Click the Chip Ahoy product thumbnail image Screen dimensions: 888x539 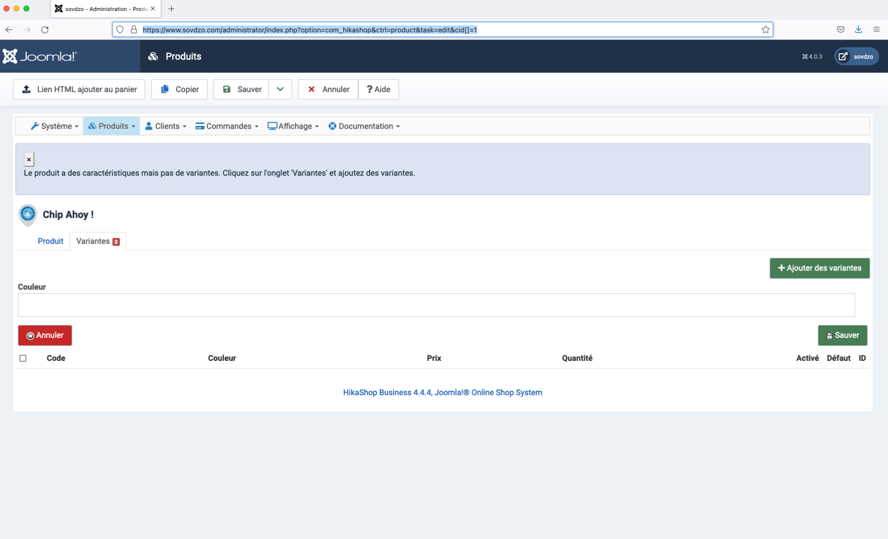tap(28, 215)
